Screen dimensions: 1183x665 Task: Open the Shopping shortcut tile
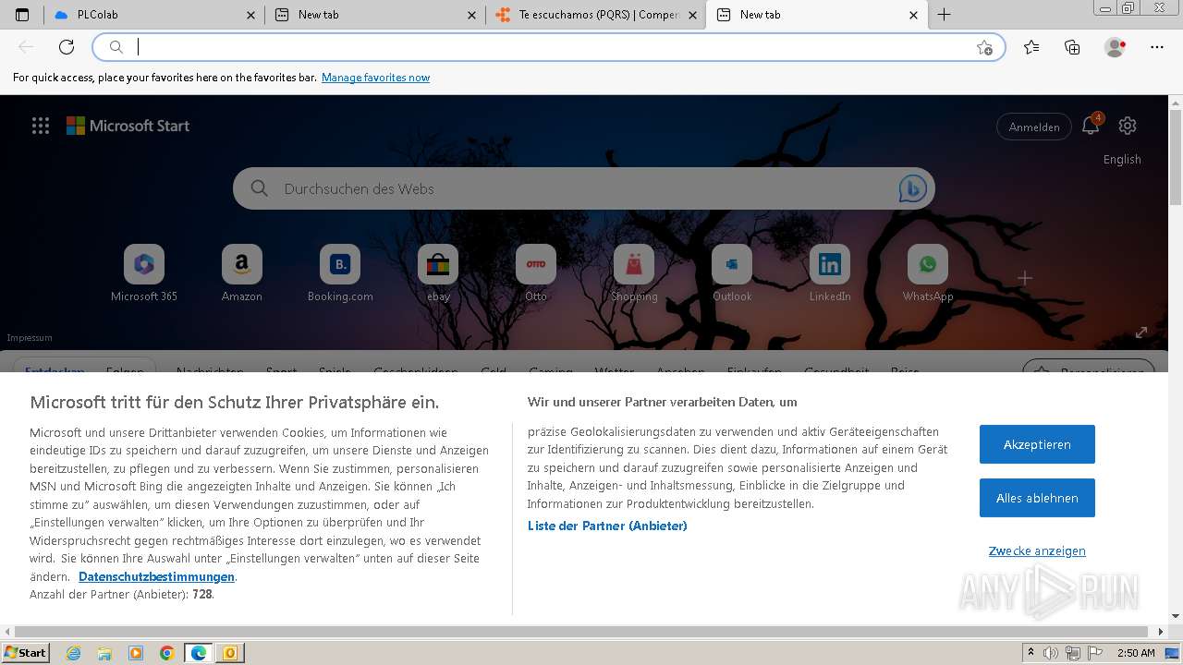coord(634,273)
